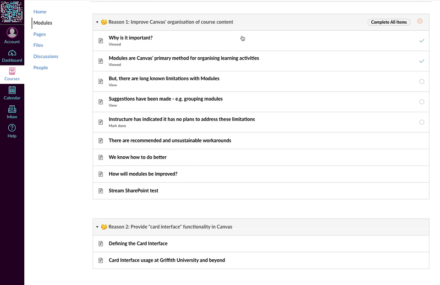
Task: Click page icon beside 'Card Interface usage at Griffith'
Action: (x=101, y=260)
